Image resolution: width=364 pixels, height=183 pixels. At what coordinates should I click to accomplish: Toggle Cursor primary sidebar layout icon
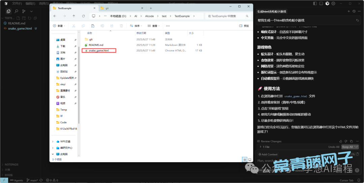click(x=315, y=3)
